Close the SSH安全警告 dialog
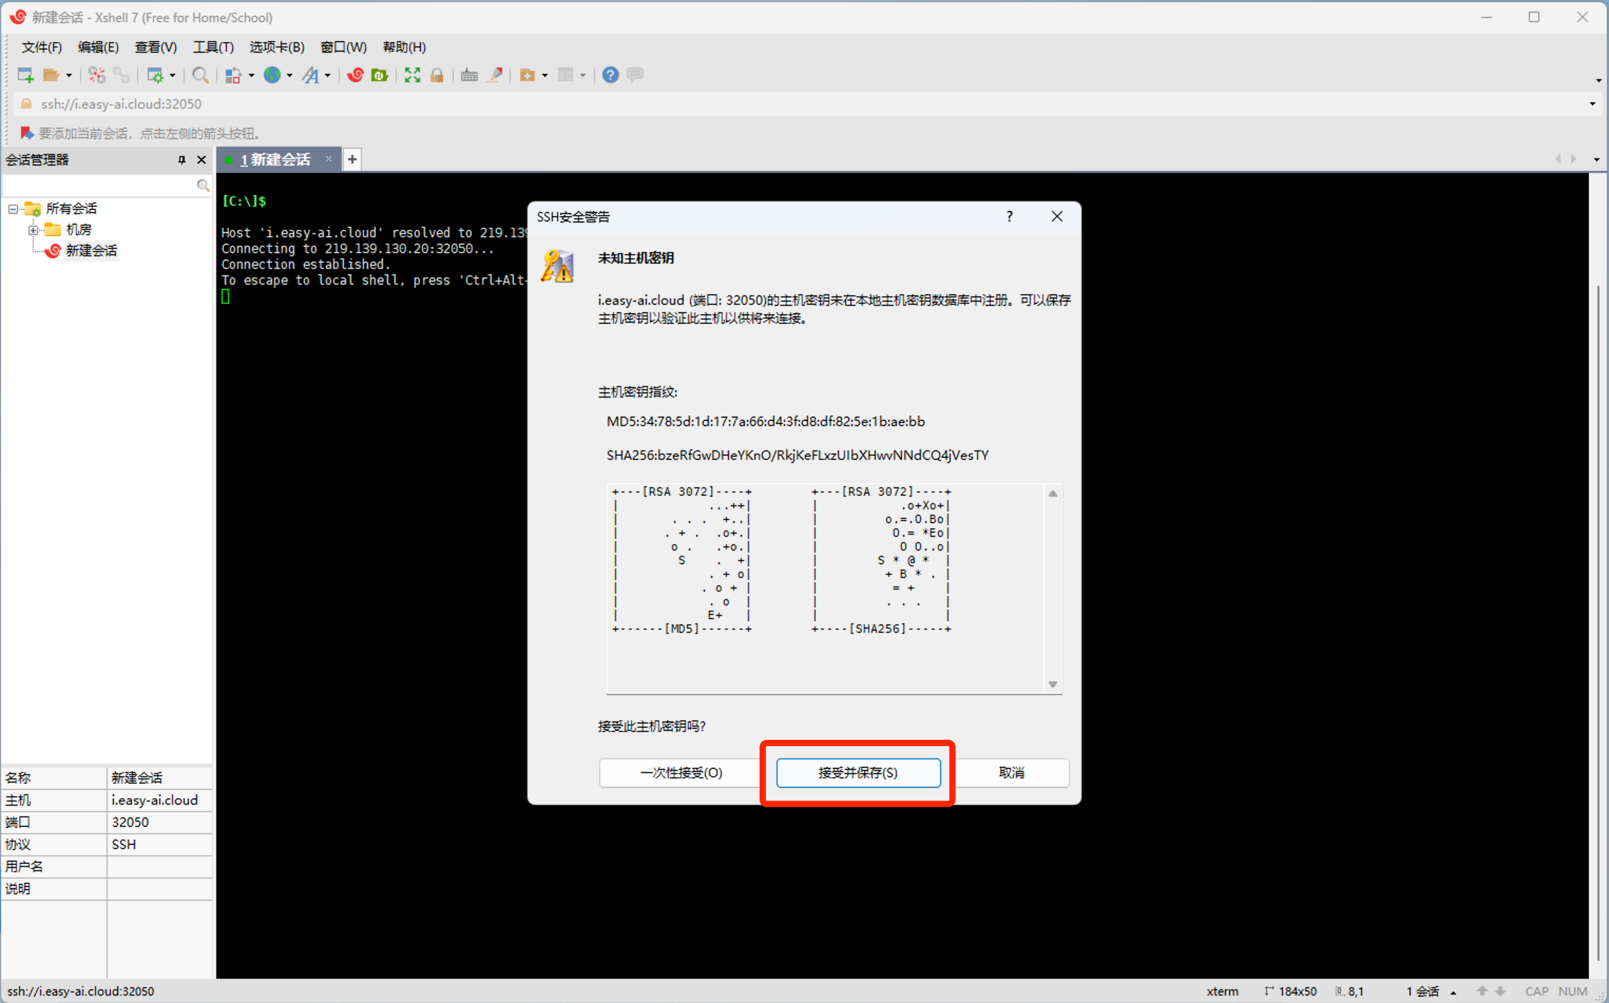 1057,216
